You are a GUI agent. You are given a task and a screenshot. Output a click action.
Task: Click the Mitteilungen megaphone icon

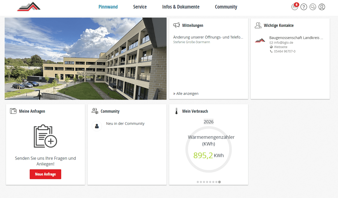click(x=176, y=25)
